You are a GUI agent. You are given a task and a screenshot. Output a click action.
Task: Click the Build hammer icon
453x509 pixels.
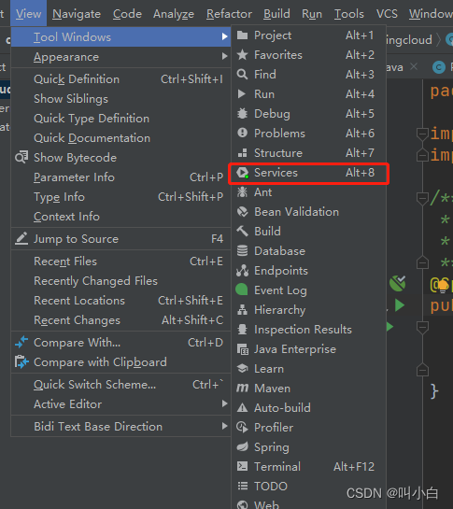coord(242,231)
